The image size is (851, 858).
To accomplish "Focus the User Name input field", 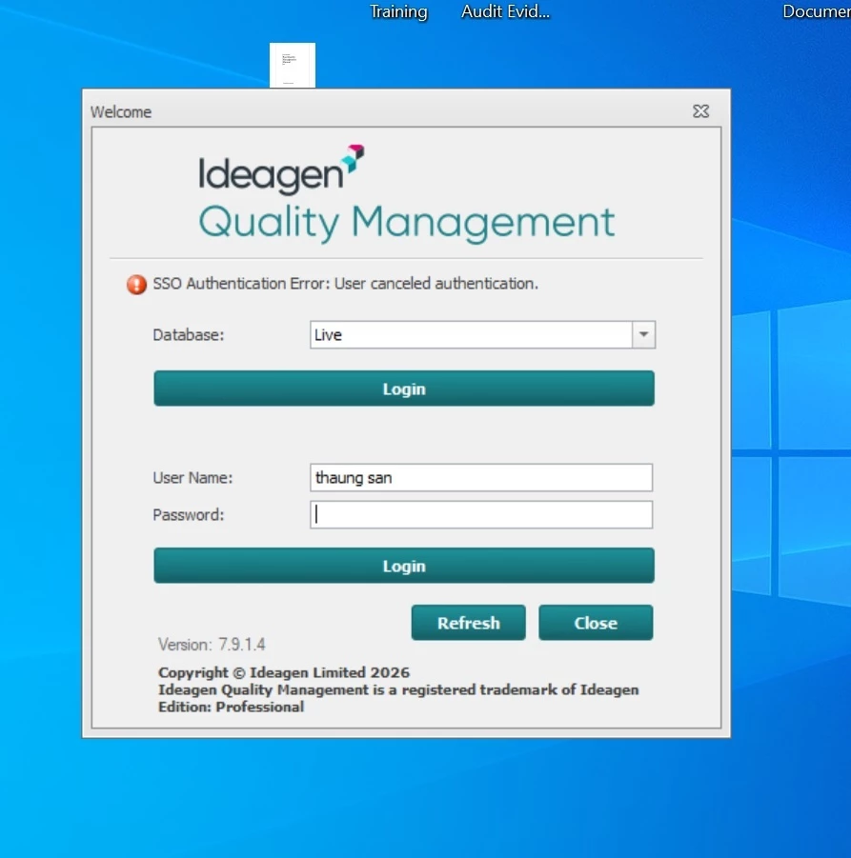I will tap(481, 478).
